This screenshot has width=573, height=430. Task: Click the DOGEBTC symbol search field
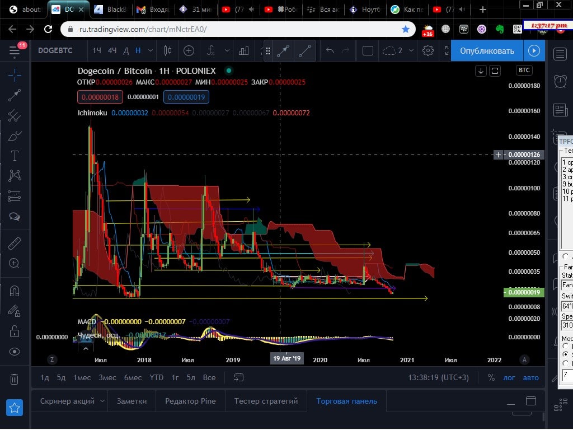pyautogui.click(x=55, y=51)
